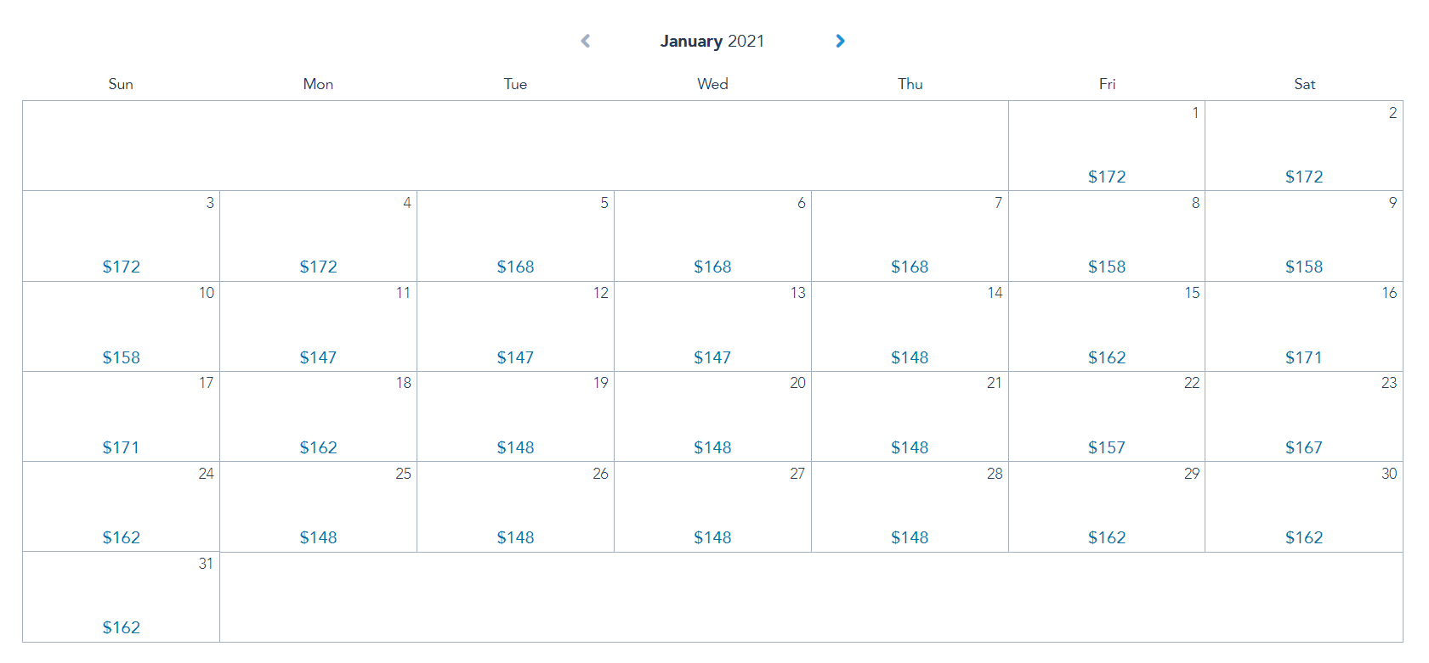Pick the $158 price on January 8
The height and width of the screenshot is (663, 1429).
[1106, 267]
